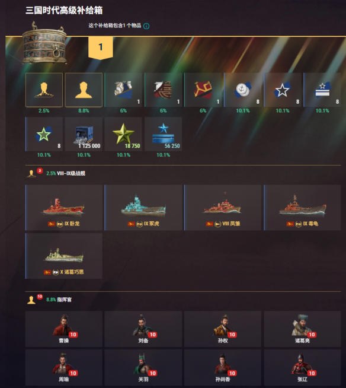Select the ship silhouette reward at 2.5%
The image size is (346, 388).
pos(44,90)
